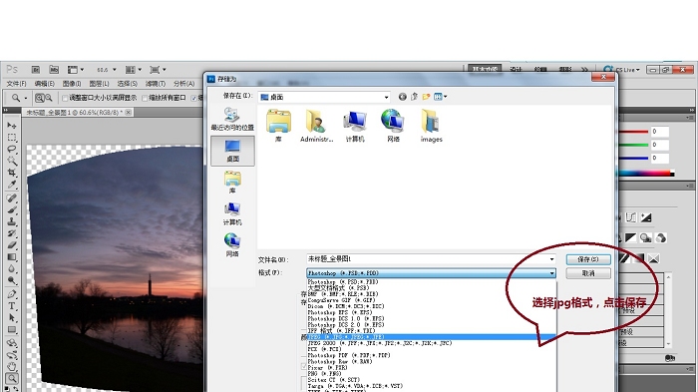Expand the 文件名 filename dropdown arrow
Screen dimensions: 698x392
click(551, 258)
